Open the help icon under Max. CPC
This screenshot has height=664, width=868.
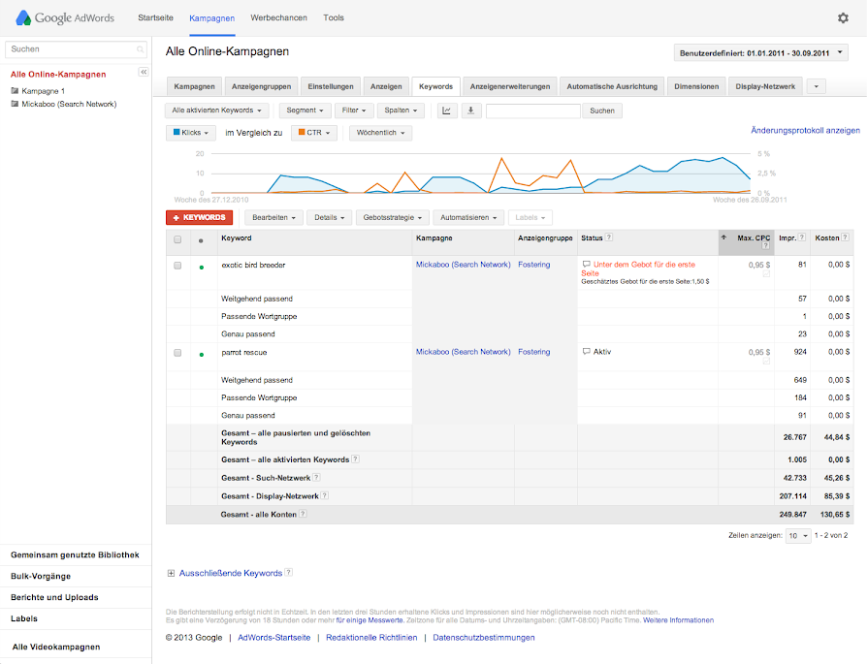click(765, 245)
